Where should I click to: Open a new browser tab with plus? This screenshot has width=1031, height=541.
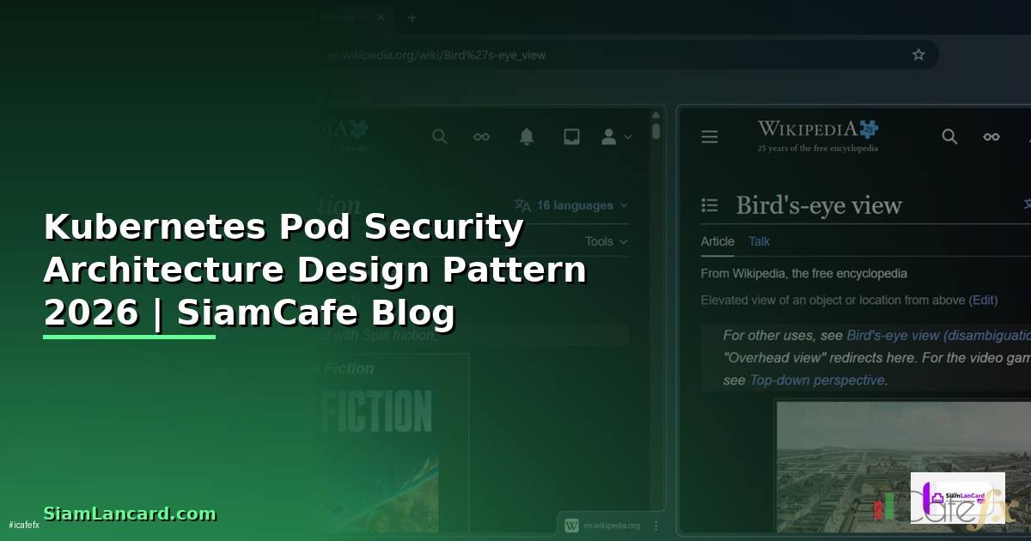[x=412, y=17]
